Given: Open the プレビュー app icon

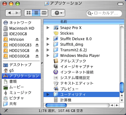Looking at the screenshot, I should (x=56, y=89).
